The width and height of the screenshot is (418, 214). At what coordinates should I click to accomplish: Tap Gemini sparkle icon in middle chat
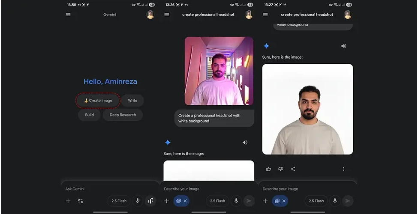click(x=168, y=143)
